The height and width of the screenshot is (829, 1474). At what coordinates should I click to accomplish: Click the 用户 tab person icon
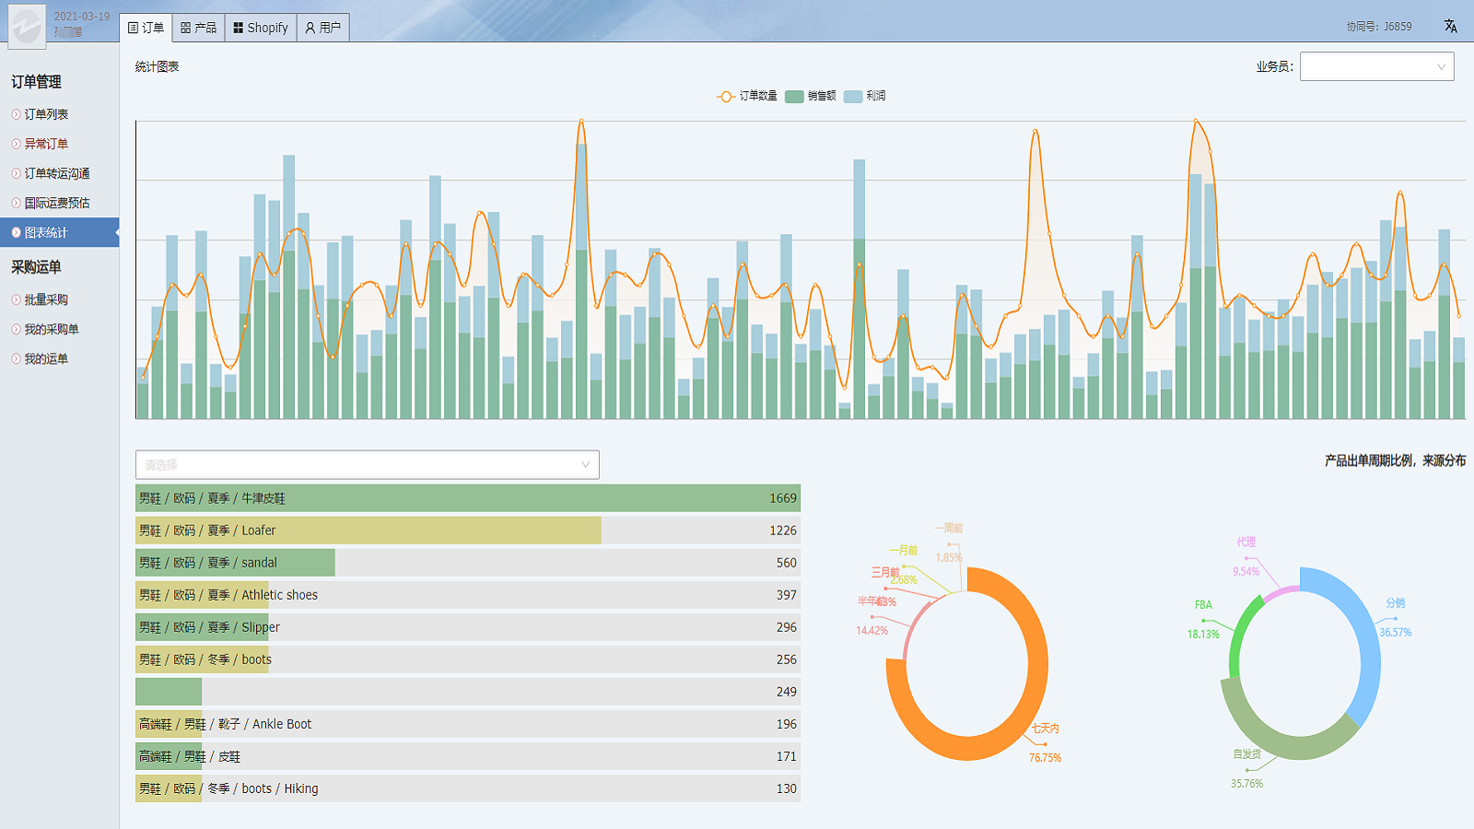click(310, 28)
